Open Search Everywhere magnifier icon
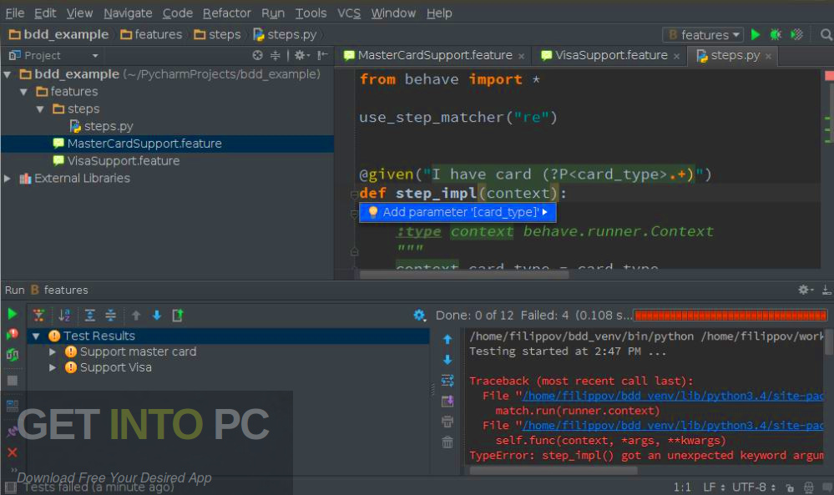 826,34
